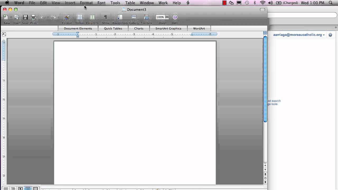Click the Next Page double-arrow button
Screen dimensions: 338x190
point(265,182)
